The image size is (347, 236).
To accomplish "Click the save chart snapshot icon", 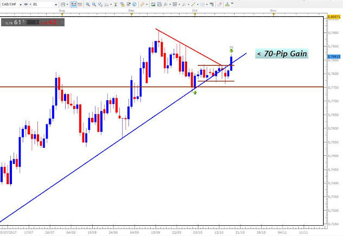I will pos(159,4).
